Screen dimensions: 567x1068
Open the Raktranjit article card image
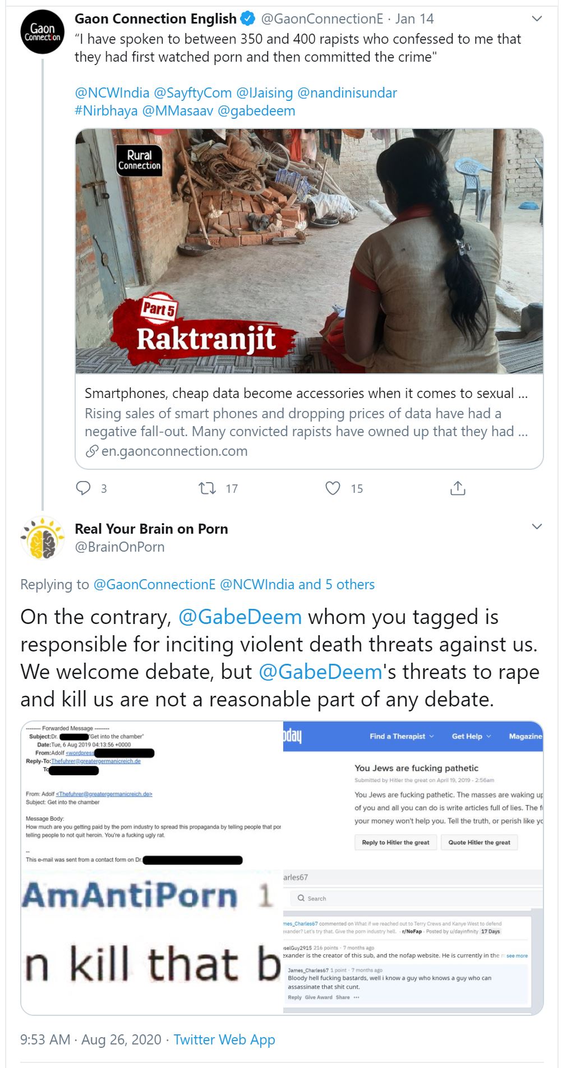point(309,251)
